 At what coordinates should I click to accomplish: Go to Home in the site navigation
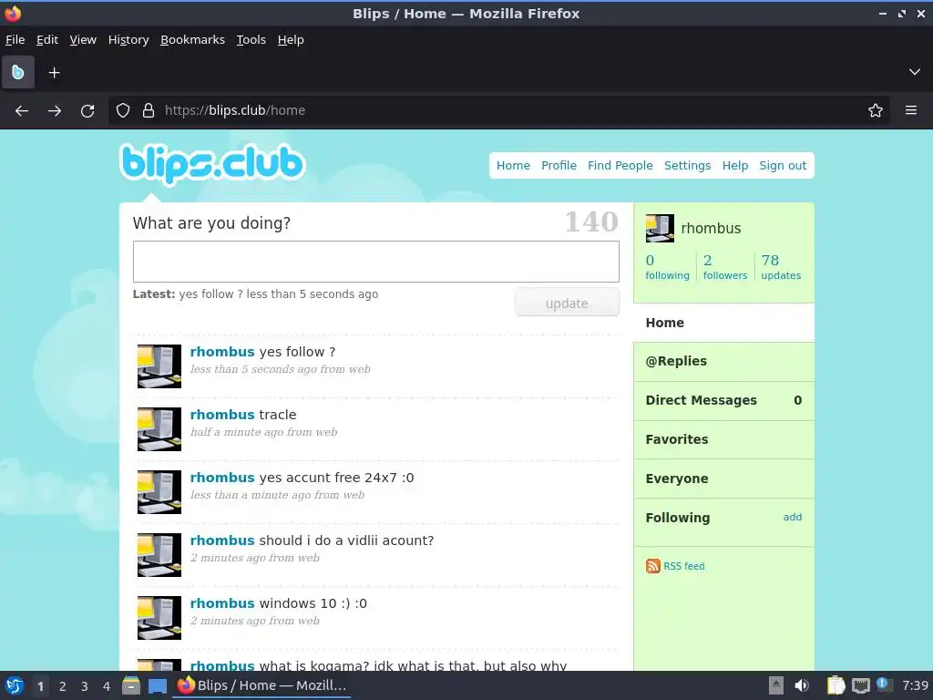click(513, 166)
